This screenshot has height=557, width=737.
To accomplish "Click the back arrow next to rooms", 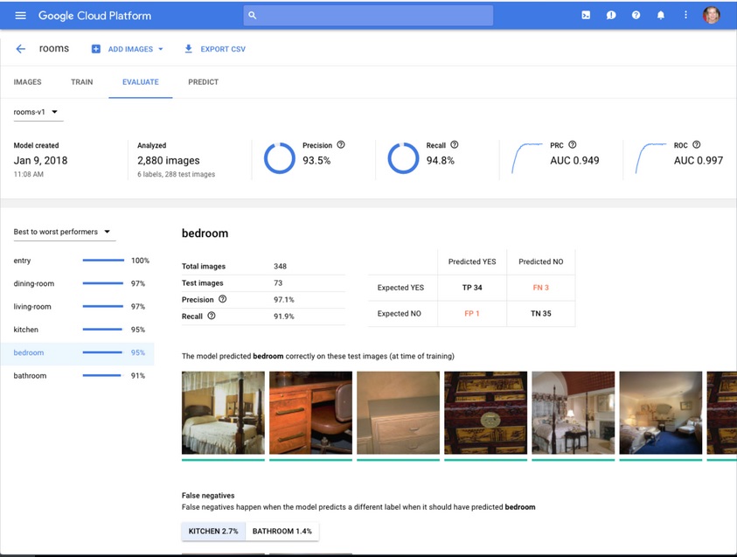I will 21,49.
